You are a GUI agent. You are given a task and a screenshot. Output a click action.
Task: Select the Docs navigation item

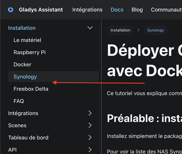tap(117, 10)
